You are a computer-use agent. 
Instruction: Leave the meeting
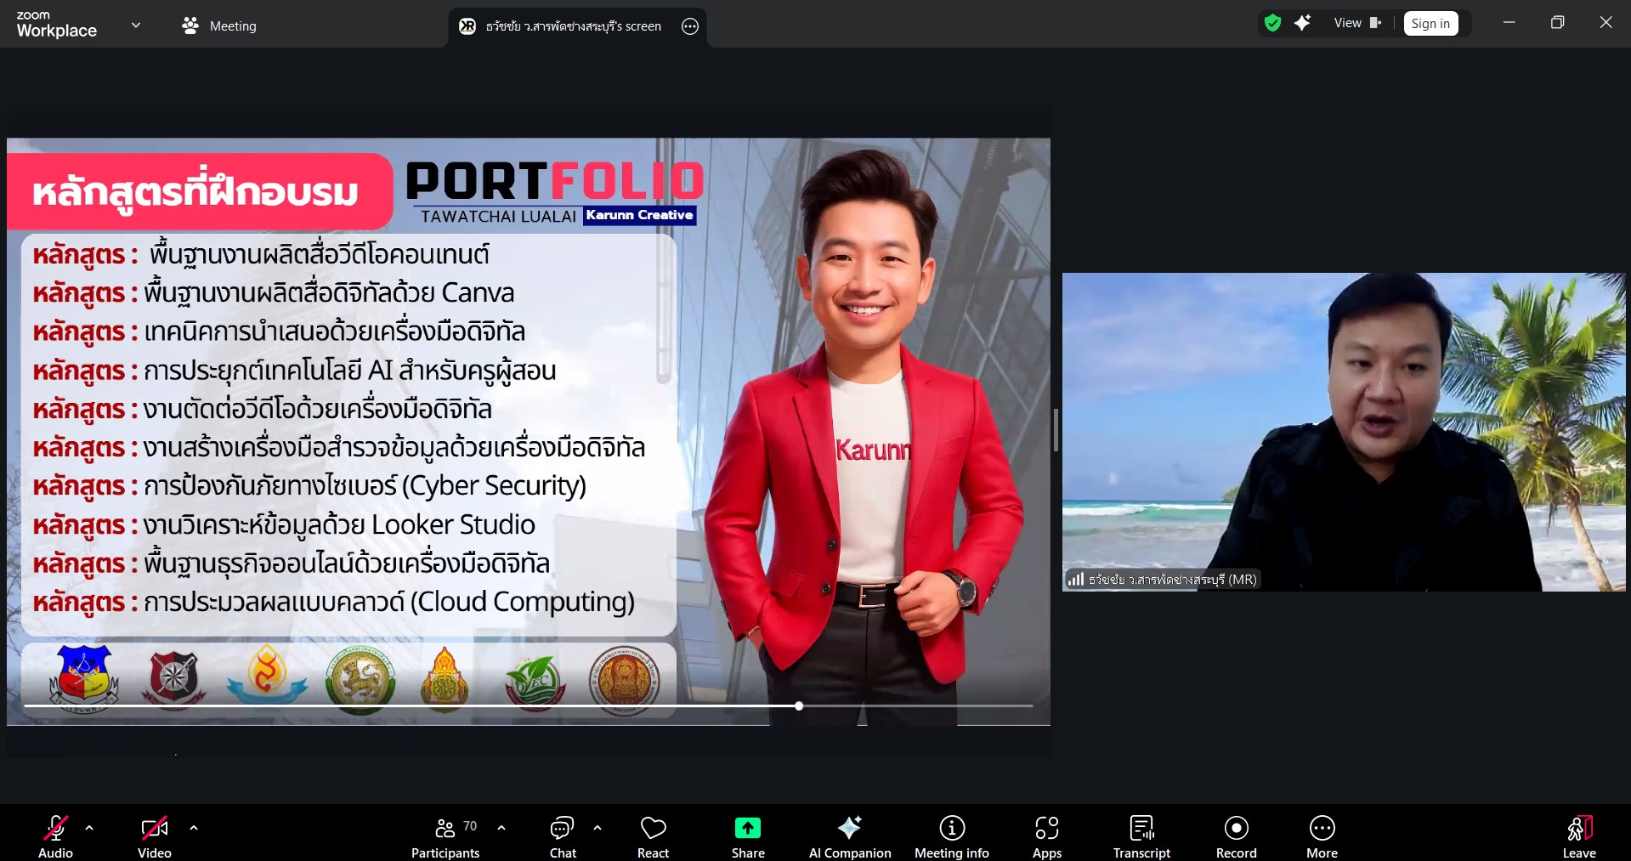click(1578, 836)
